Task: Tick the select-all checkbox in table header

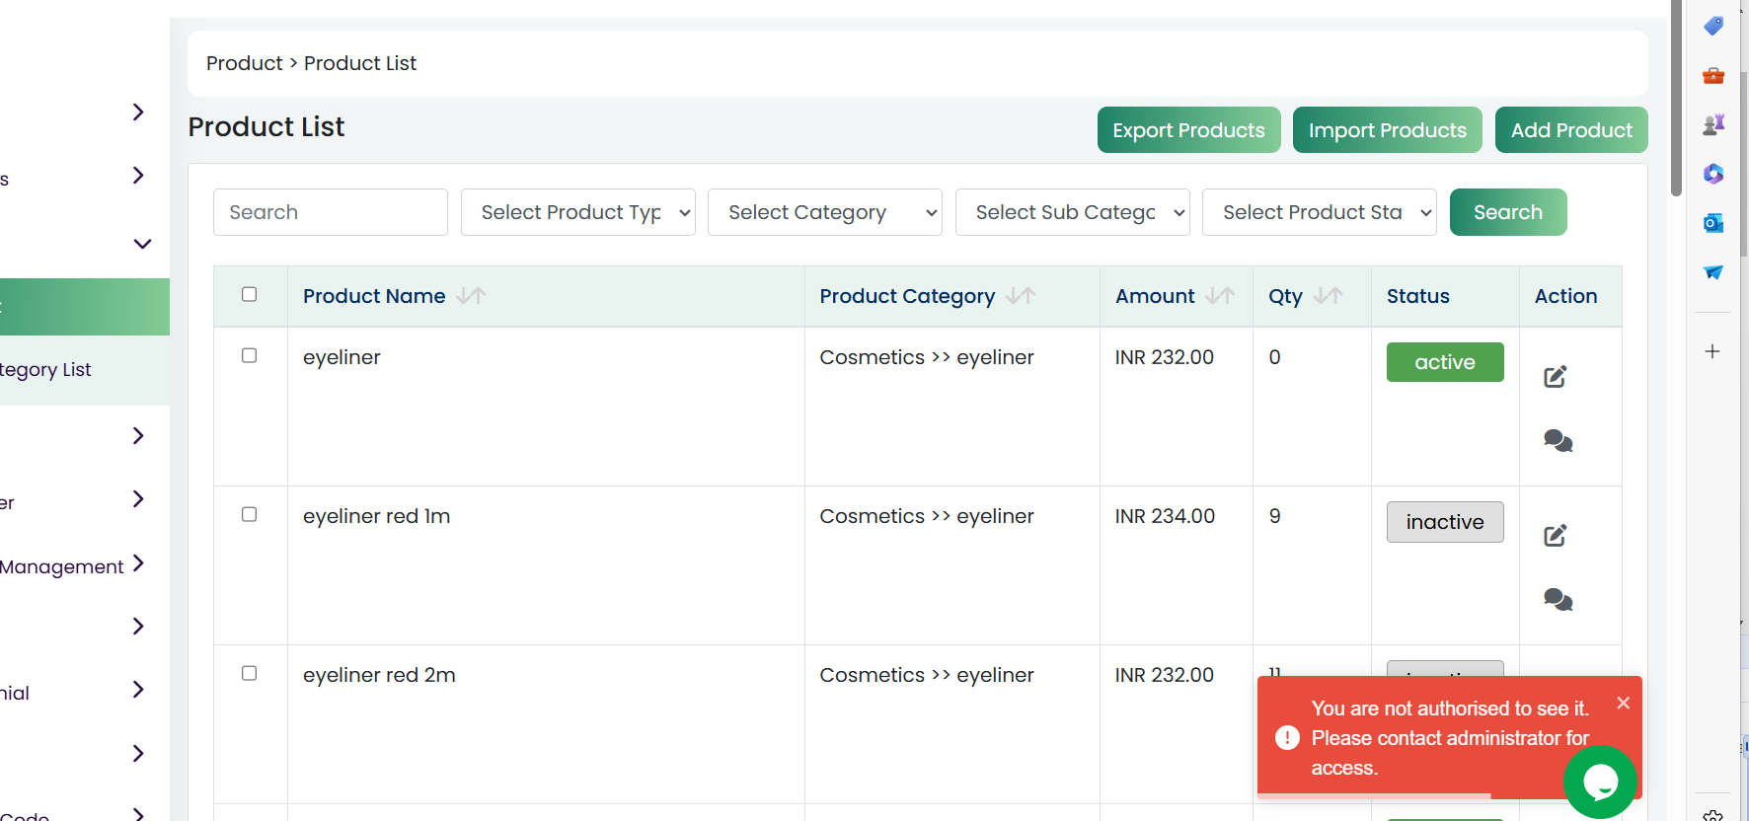Action: click(x=250, y=294)
